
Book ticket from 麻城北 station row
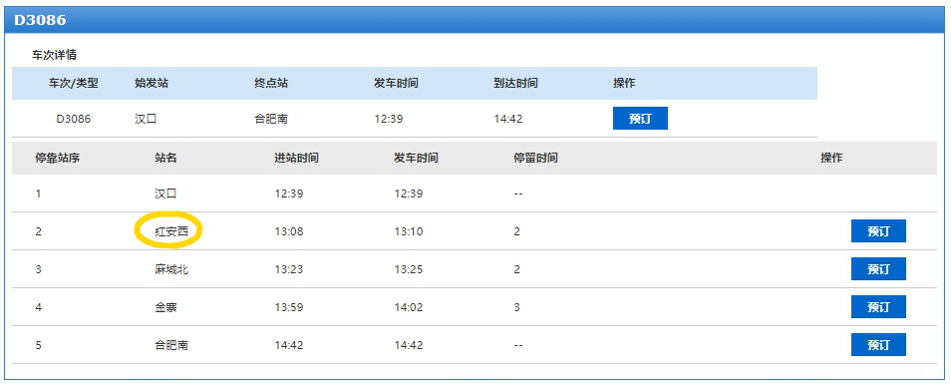[878, 268]
